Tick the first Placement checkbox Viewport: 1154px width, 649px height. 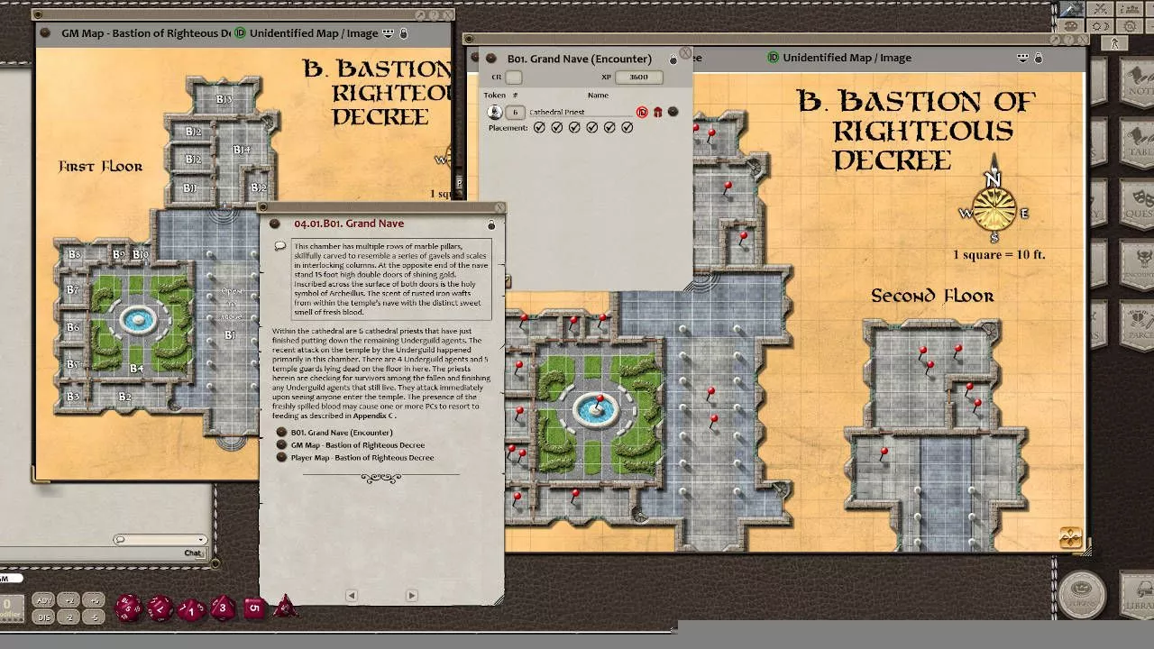point(539,128)
